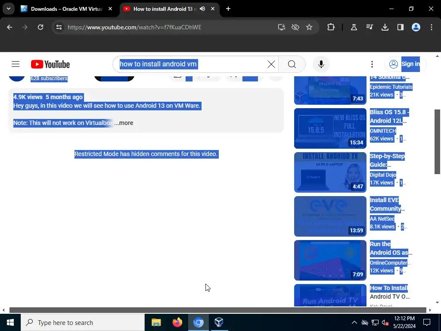Click the Digital Dojo channel name
Image resolution: width=441 pixels, height=331 pixels.
click(383, 175)
